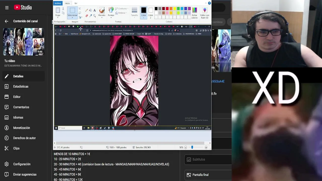Open the Rotate or flip dropdown

80,17
